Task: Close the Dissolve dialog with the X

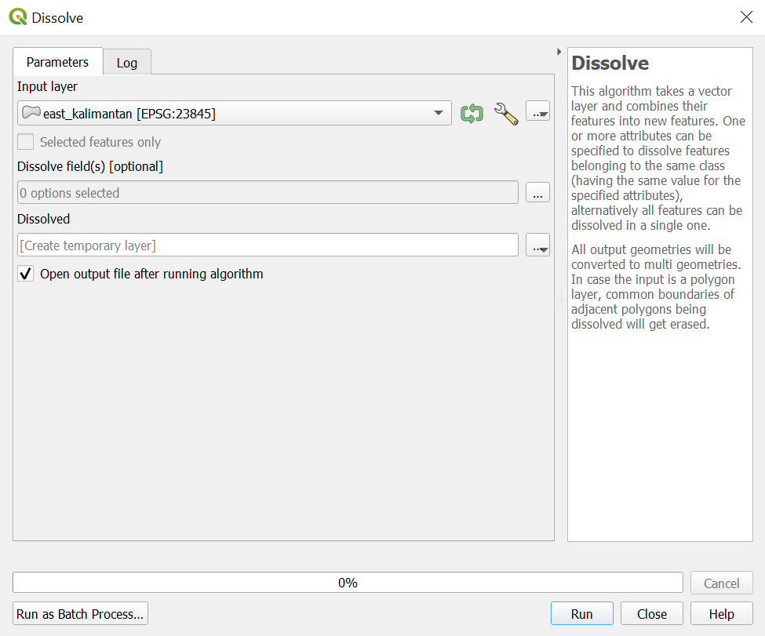Action: point(746,17)
